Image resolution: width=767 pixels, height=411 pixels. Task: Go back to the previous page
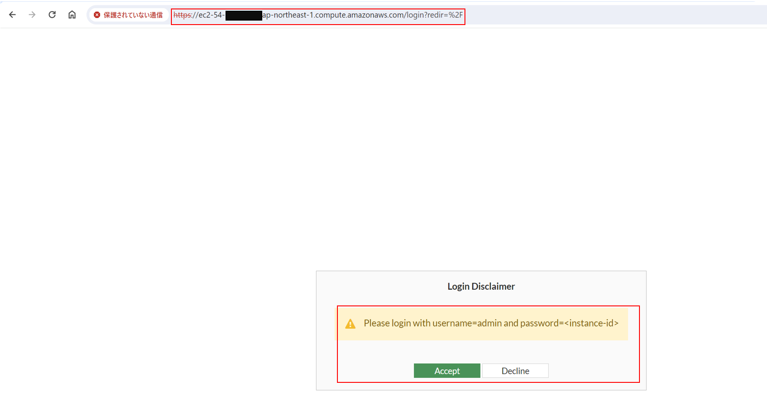13,15
